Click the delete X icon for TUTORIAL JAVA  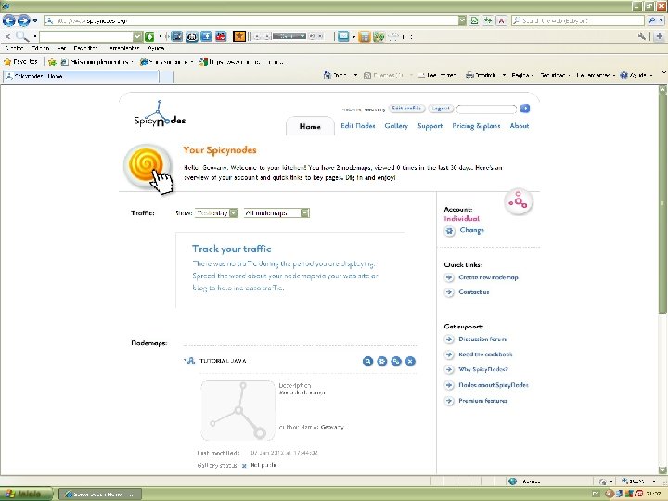pyautogui.click(x=410, y=361)
